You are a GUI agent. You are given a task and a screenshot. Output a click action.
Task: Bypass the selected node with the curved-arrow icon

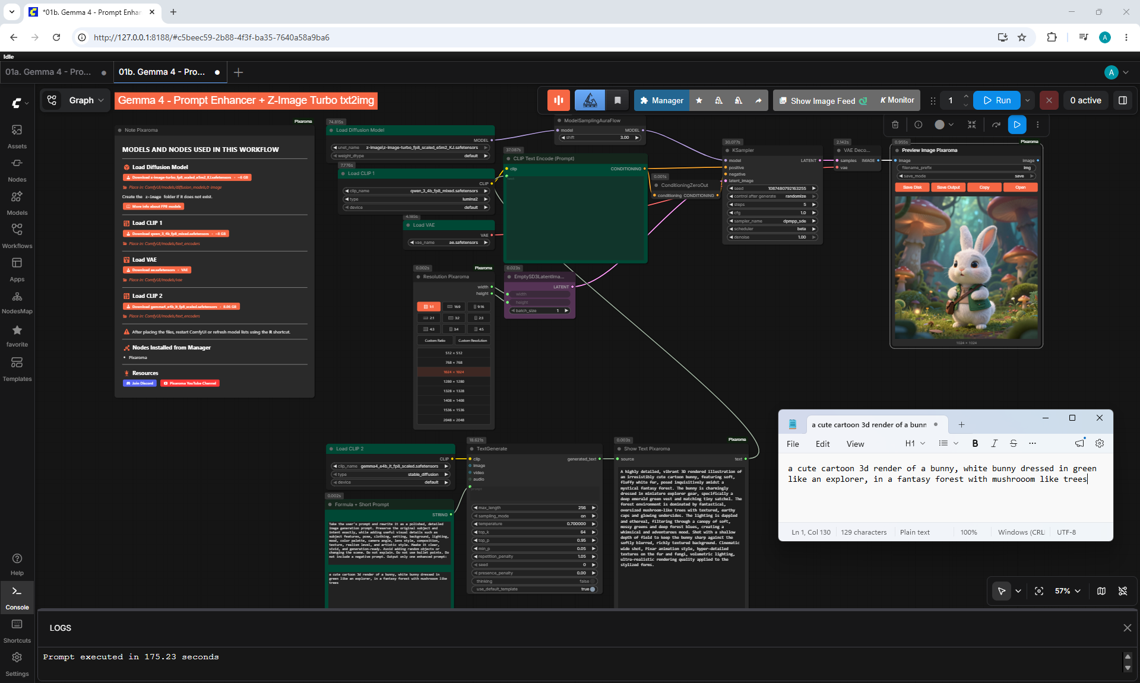(996, 125)
